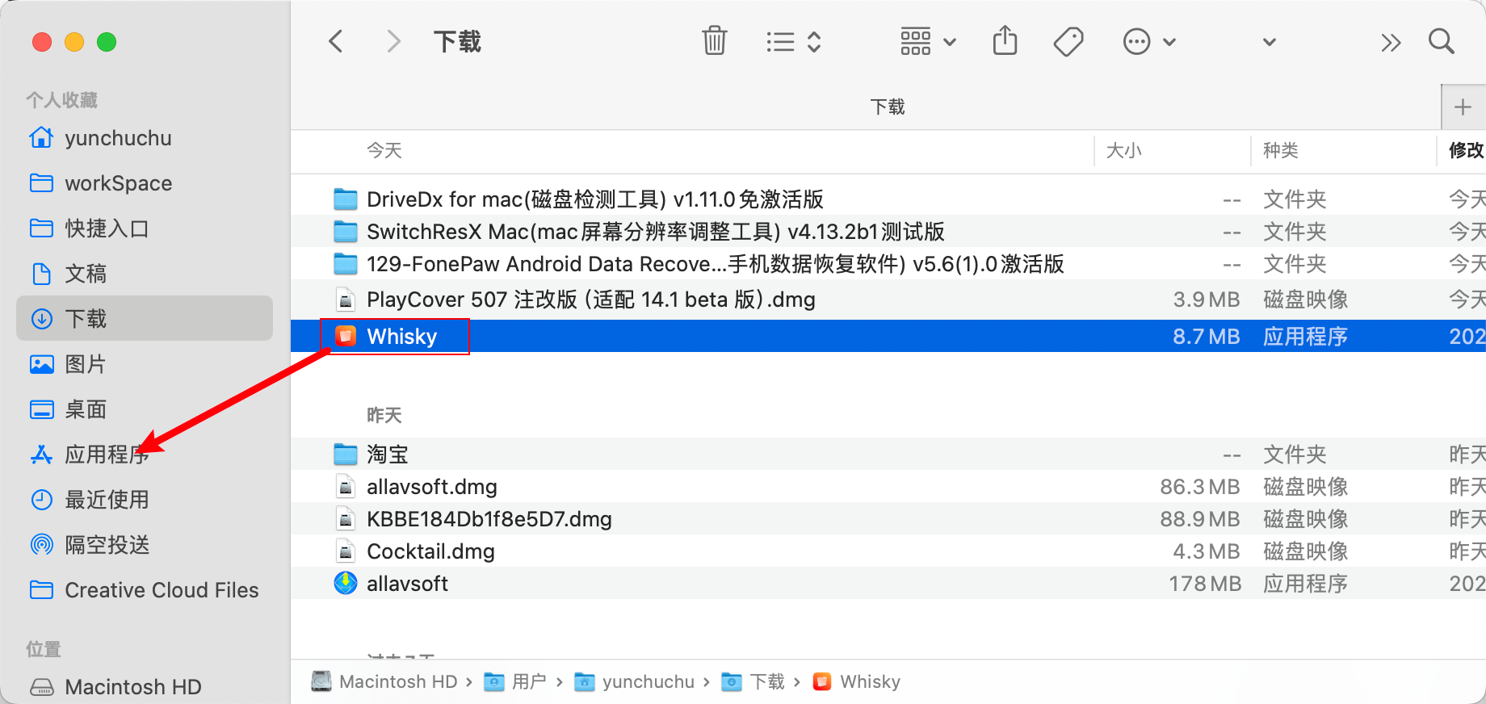The image size is (1486, 704).
Task: Click Macintosh HD in path bar
Action: (386, 681)
